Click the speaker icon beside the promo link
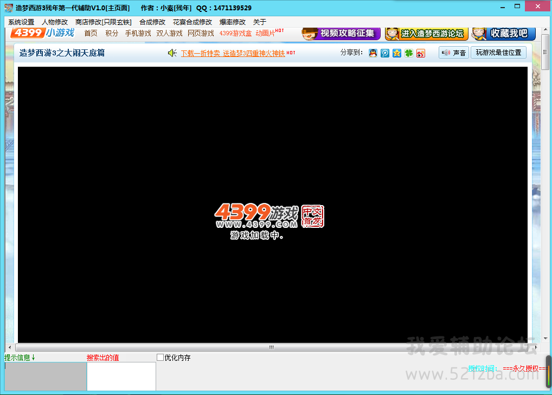This screenshot has height=395, width=552. click(x=172, y=53)
